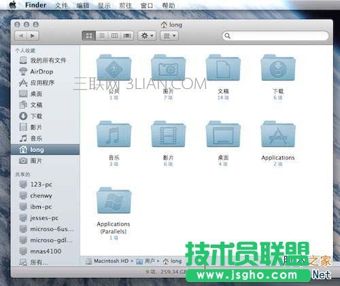Select shared computer chenwy
The height and width of the screenshot is (286, 340).
click(46, 196)
